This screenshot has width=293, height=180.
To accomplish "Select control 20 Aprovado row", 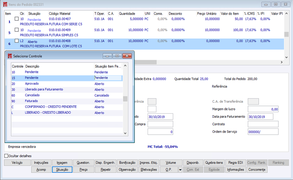I will [67, 84].
